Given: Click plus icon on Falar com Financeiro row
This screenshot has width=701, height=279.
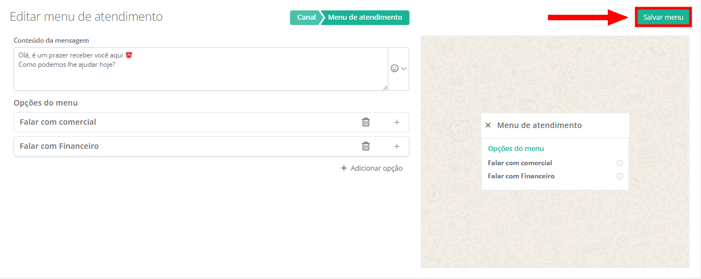Looking at the screenshot, I should point(397,146).
